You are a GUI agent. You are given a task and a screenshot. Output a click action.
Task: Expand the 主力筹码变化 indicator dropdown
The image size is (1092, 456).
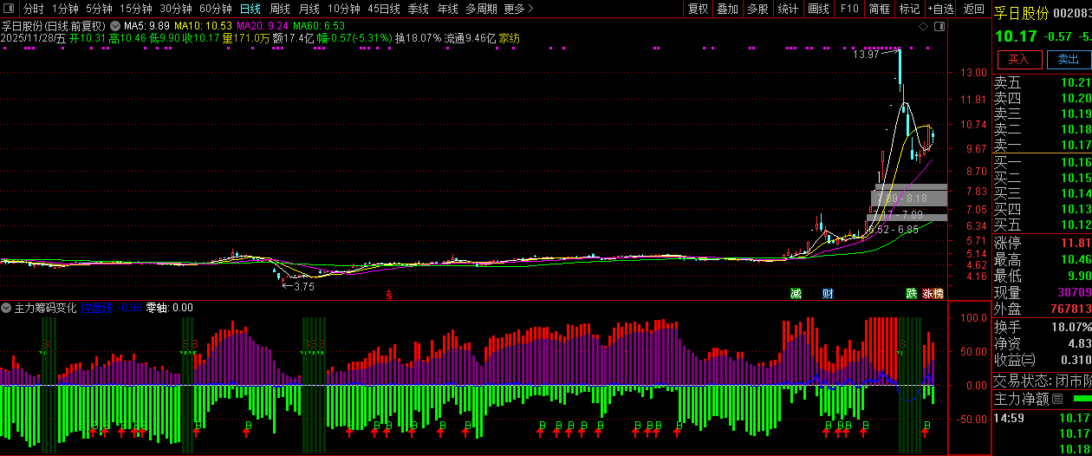[7, 308]
